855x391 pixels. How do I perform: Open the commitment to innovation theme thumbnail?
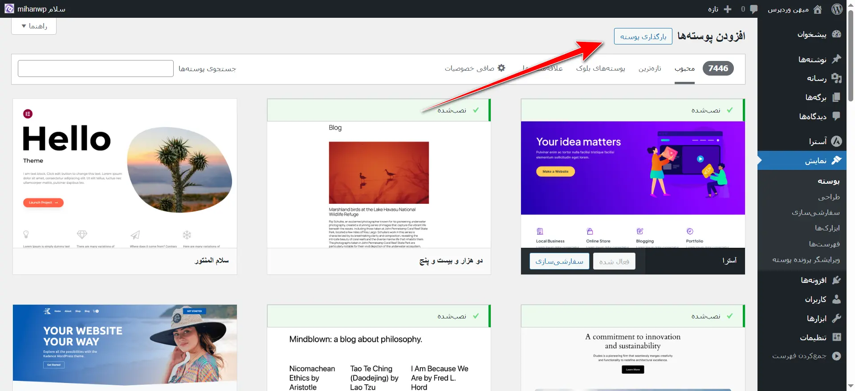point(633,359)
